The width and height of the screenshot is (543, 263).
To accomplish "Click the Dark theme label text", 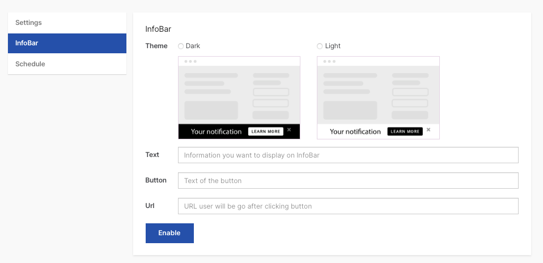I will click(193, 46).
